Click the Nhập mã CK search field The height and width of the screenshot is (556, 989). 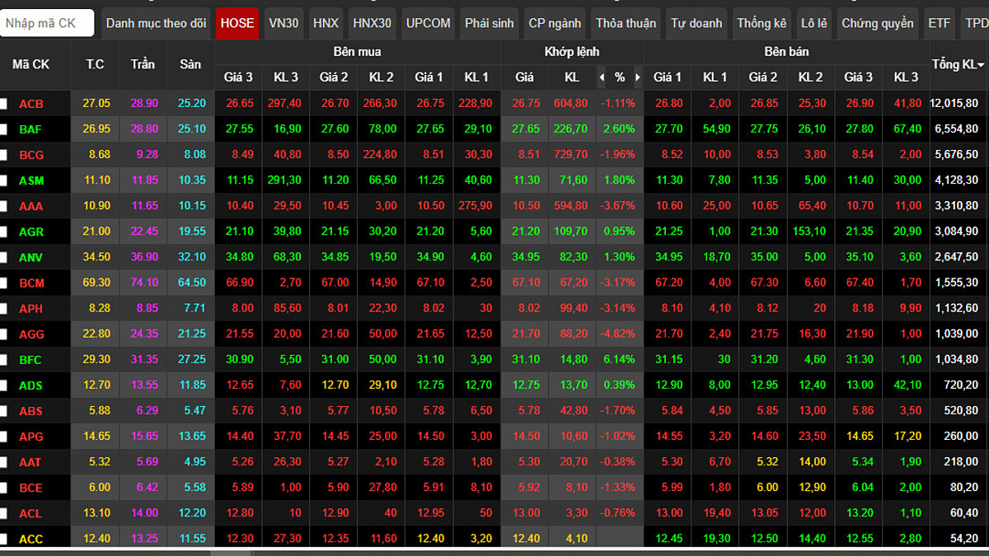(47, 23)
